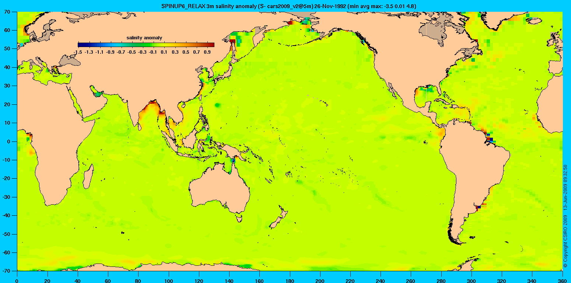The width and height of the screenshot is (571, 283).
Task: Click the salinity anomaly color scale bar
Action: pyautogui.click(x=146, y=45)
